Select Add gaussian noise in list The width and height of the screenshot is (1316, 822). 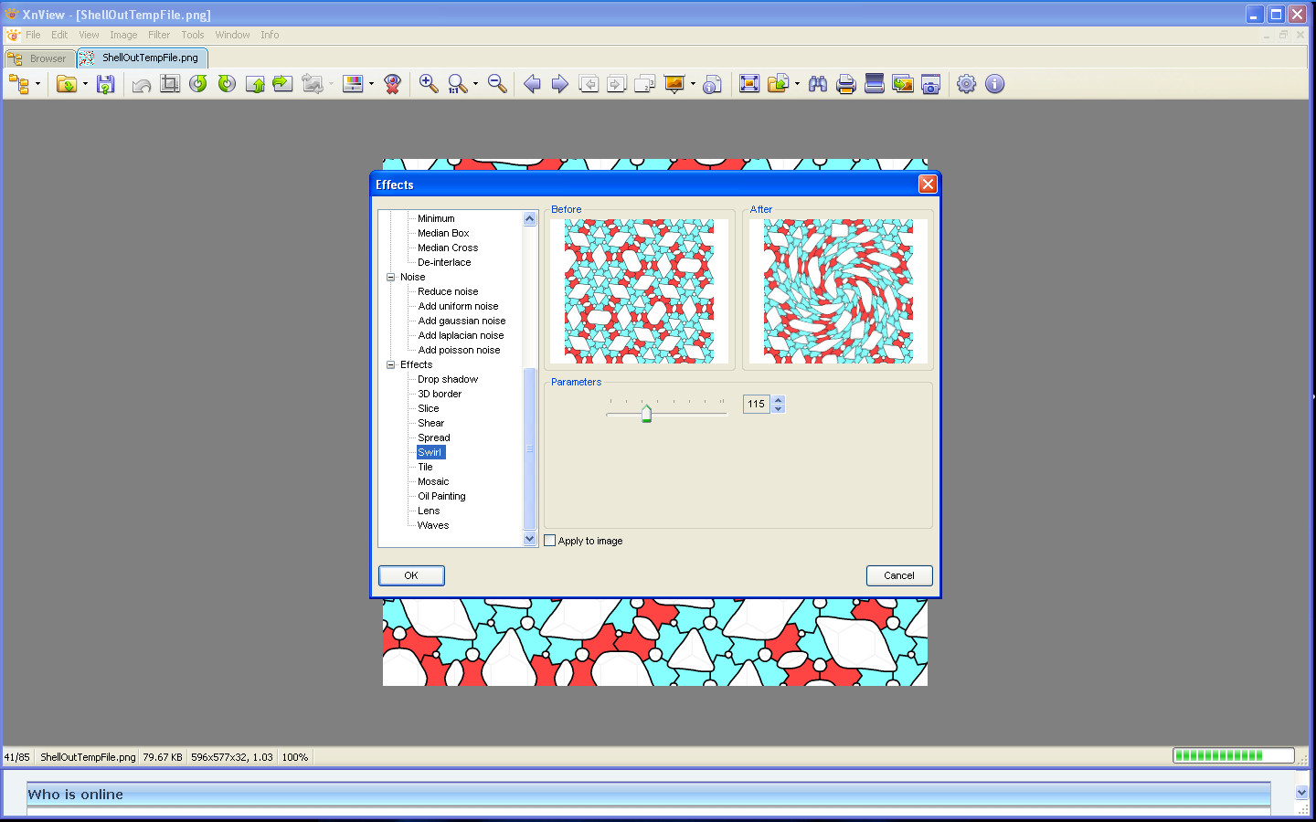[462, 321]
